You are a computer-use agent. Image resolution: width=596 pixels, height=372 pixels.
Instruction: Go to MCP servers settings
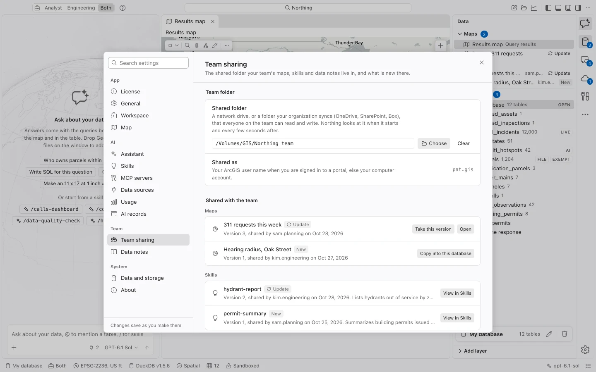click(148, 178)
